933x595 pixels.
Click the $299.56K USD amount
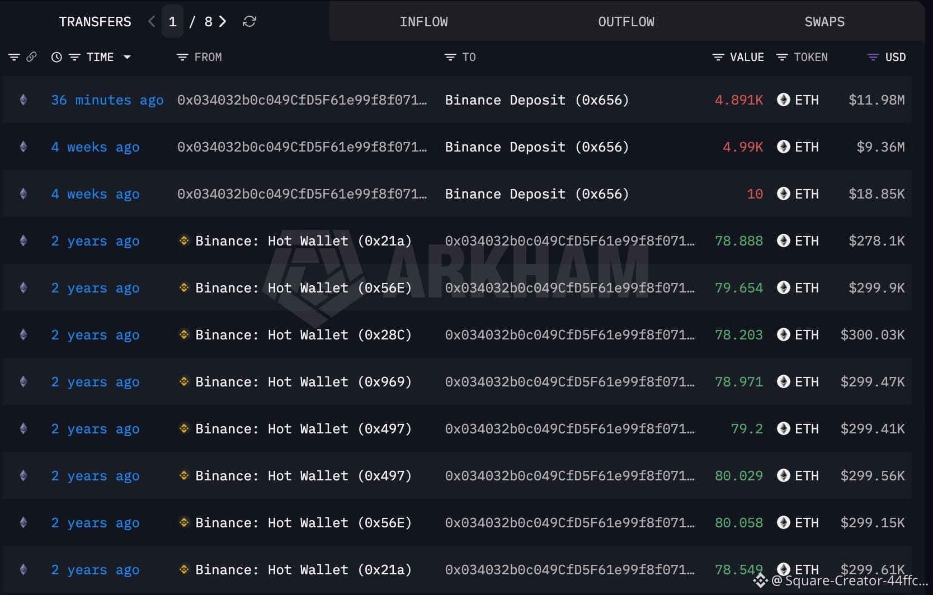pos(873,476)
